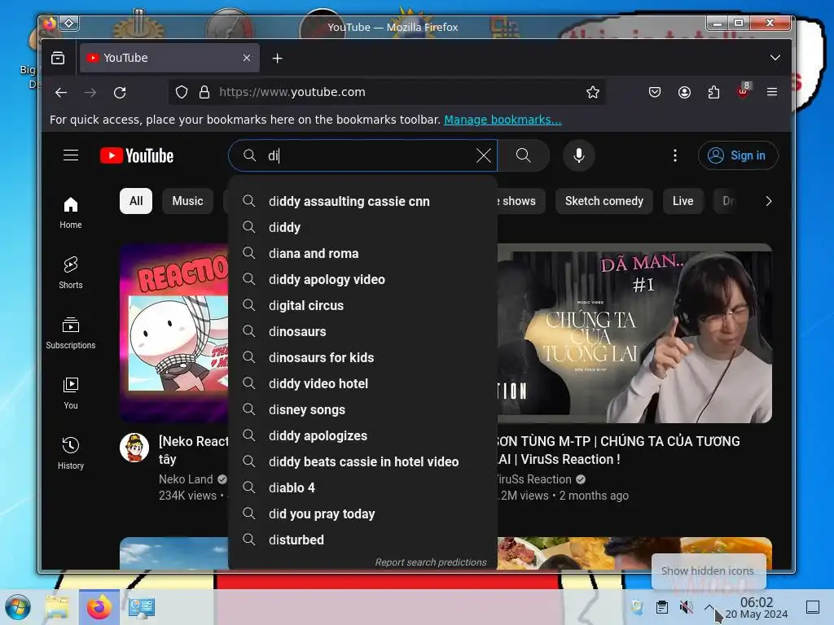Open Firefox View icon
Viewport: 834px width, 625px height.
pos(58,58)
